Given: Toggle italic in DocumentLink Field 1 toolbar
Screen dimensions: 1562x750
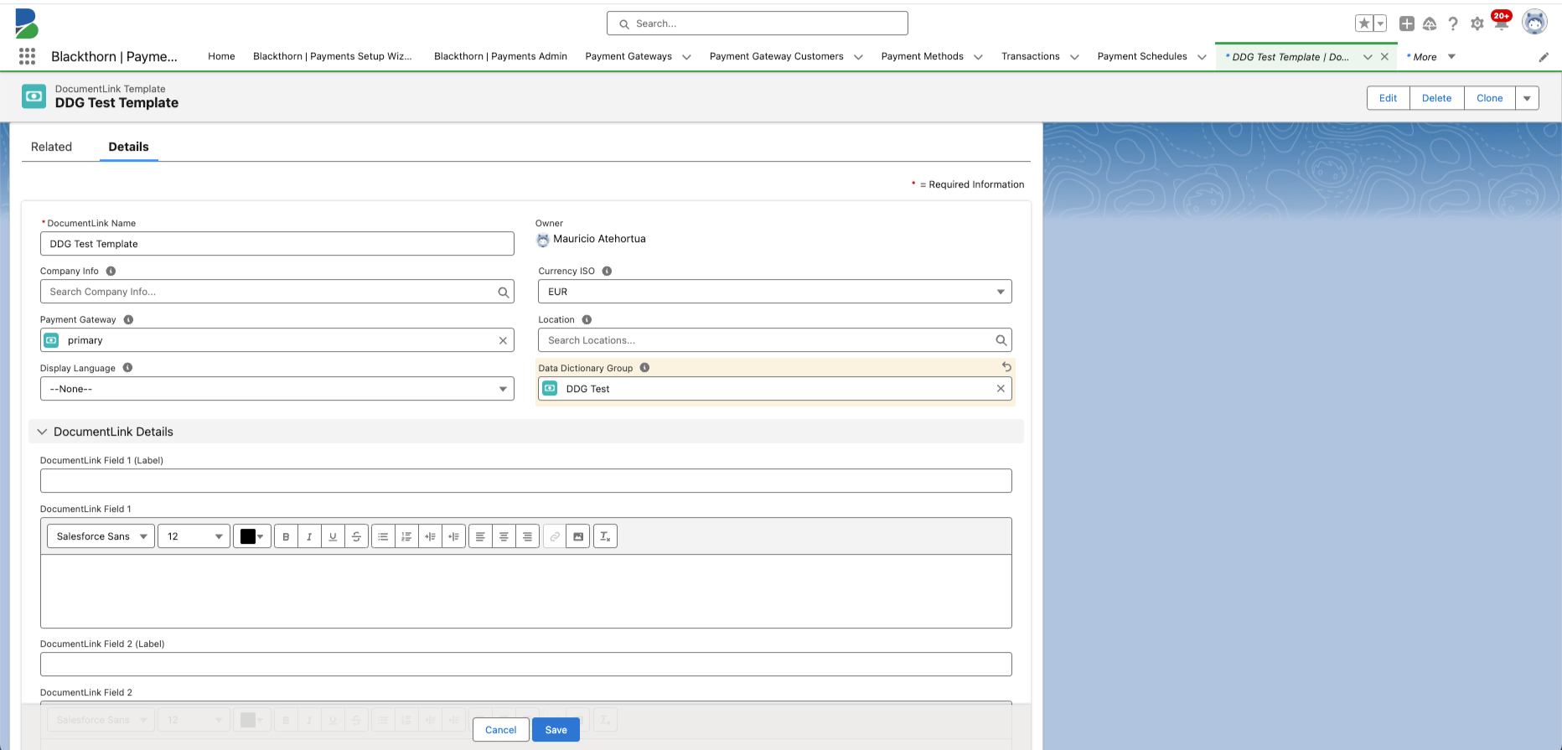Looking at the screenshot, I should point(309,536).
